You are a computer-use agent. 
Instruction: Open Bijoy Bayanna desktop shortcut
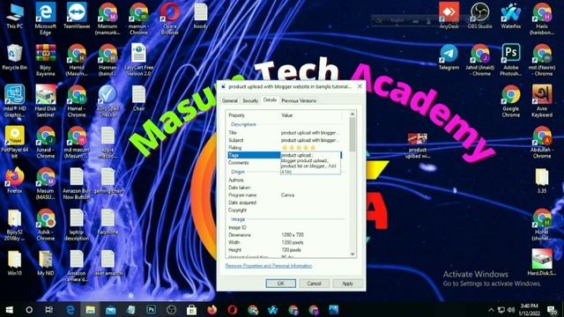(45, 60)
